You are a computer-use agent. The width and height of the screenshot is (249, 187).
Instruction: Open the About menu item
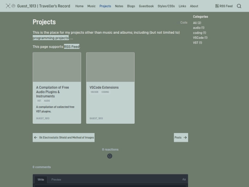pos(194,6)
